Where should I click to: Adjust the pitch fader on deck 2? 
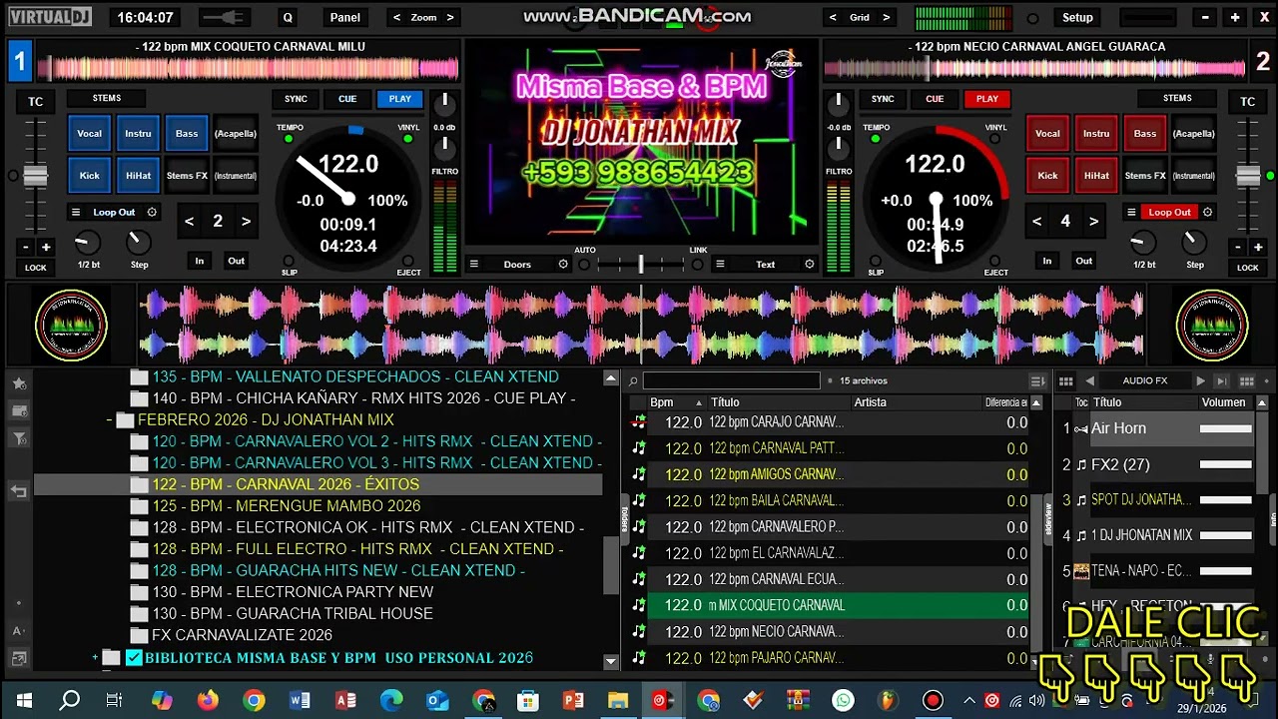coord(1248,177)
